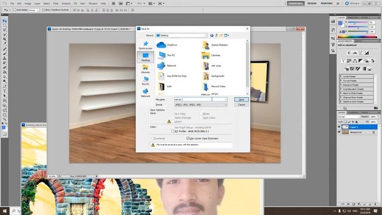Add Levels adjustment icon
The height and width of the screenshot is (215, 382).
355,53
